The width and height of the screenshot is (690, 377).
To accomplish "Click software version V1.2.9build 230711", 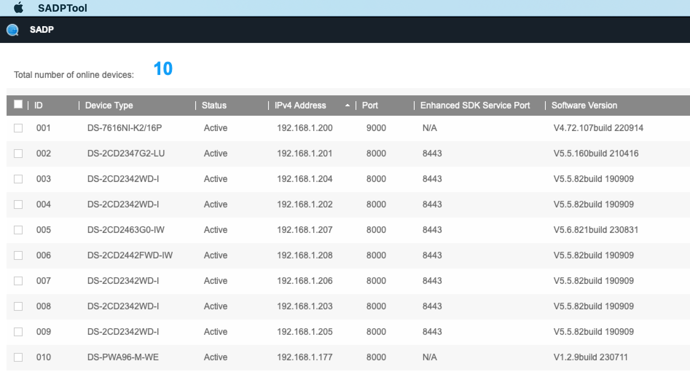I will (x=590, y=357).
